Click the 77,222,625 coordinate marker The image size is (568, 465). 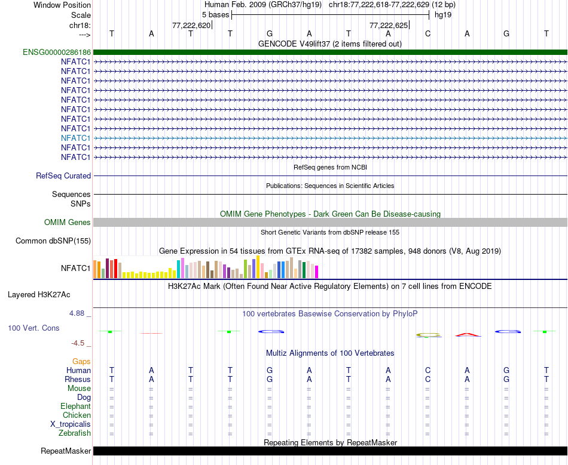pyautogui.click(x=389, y=25)
